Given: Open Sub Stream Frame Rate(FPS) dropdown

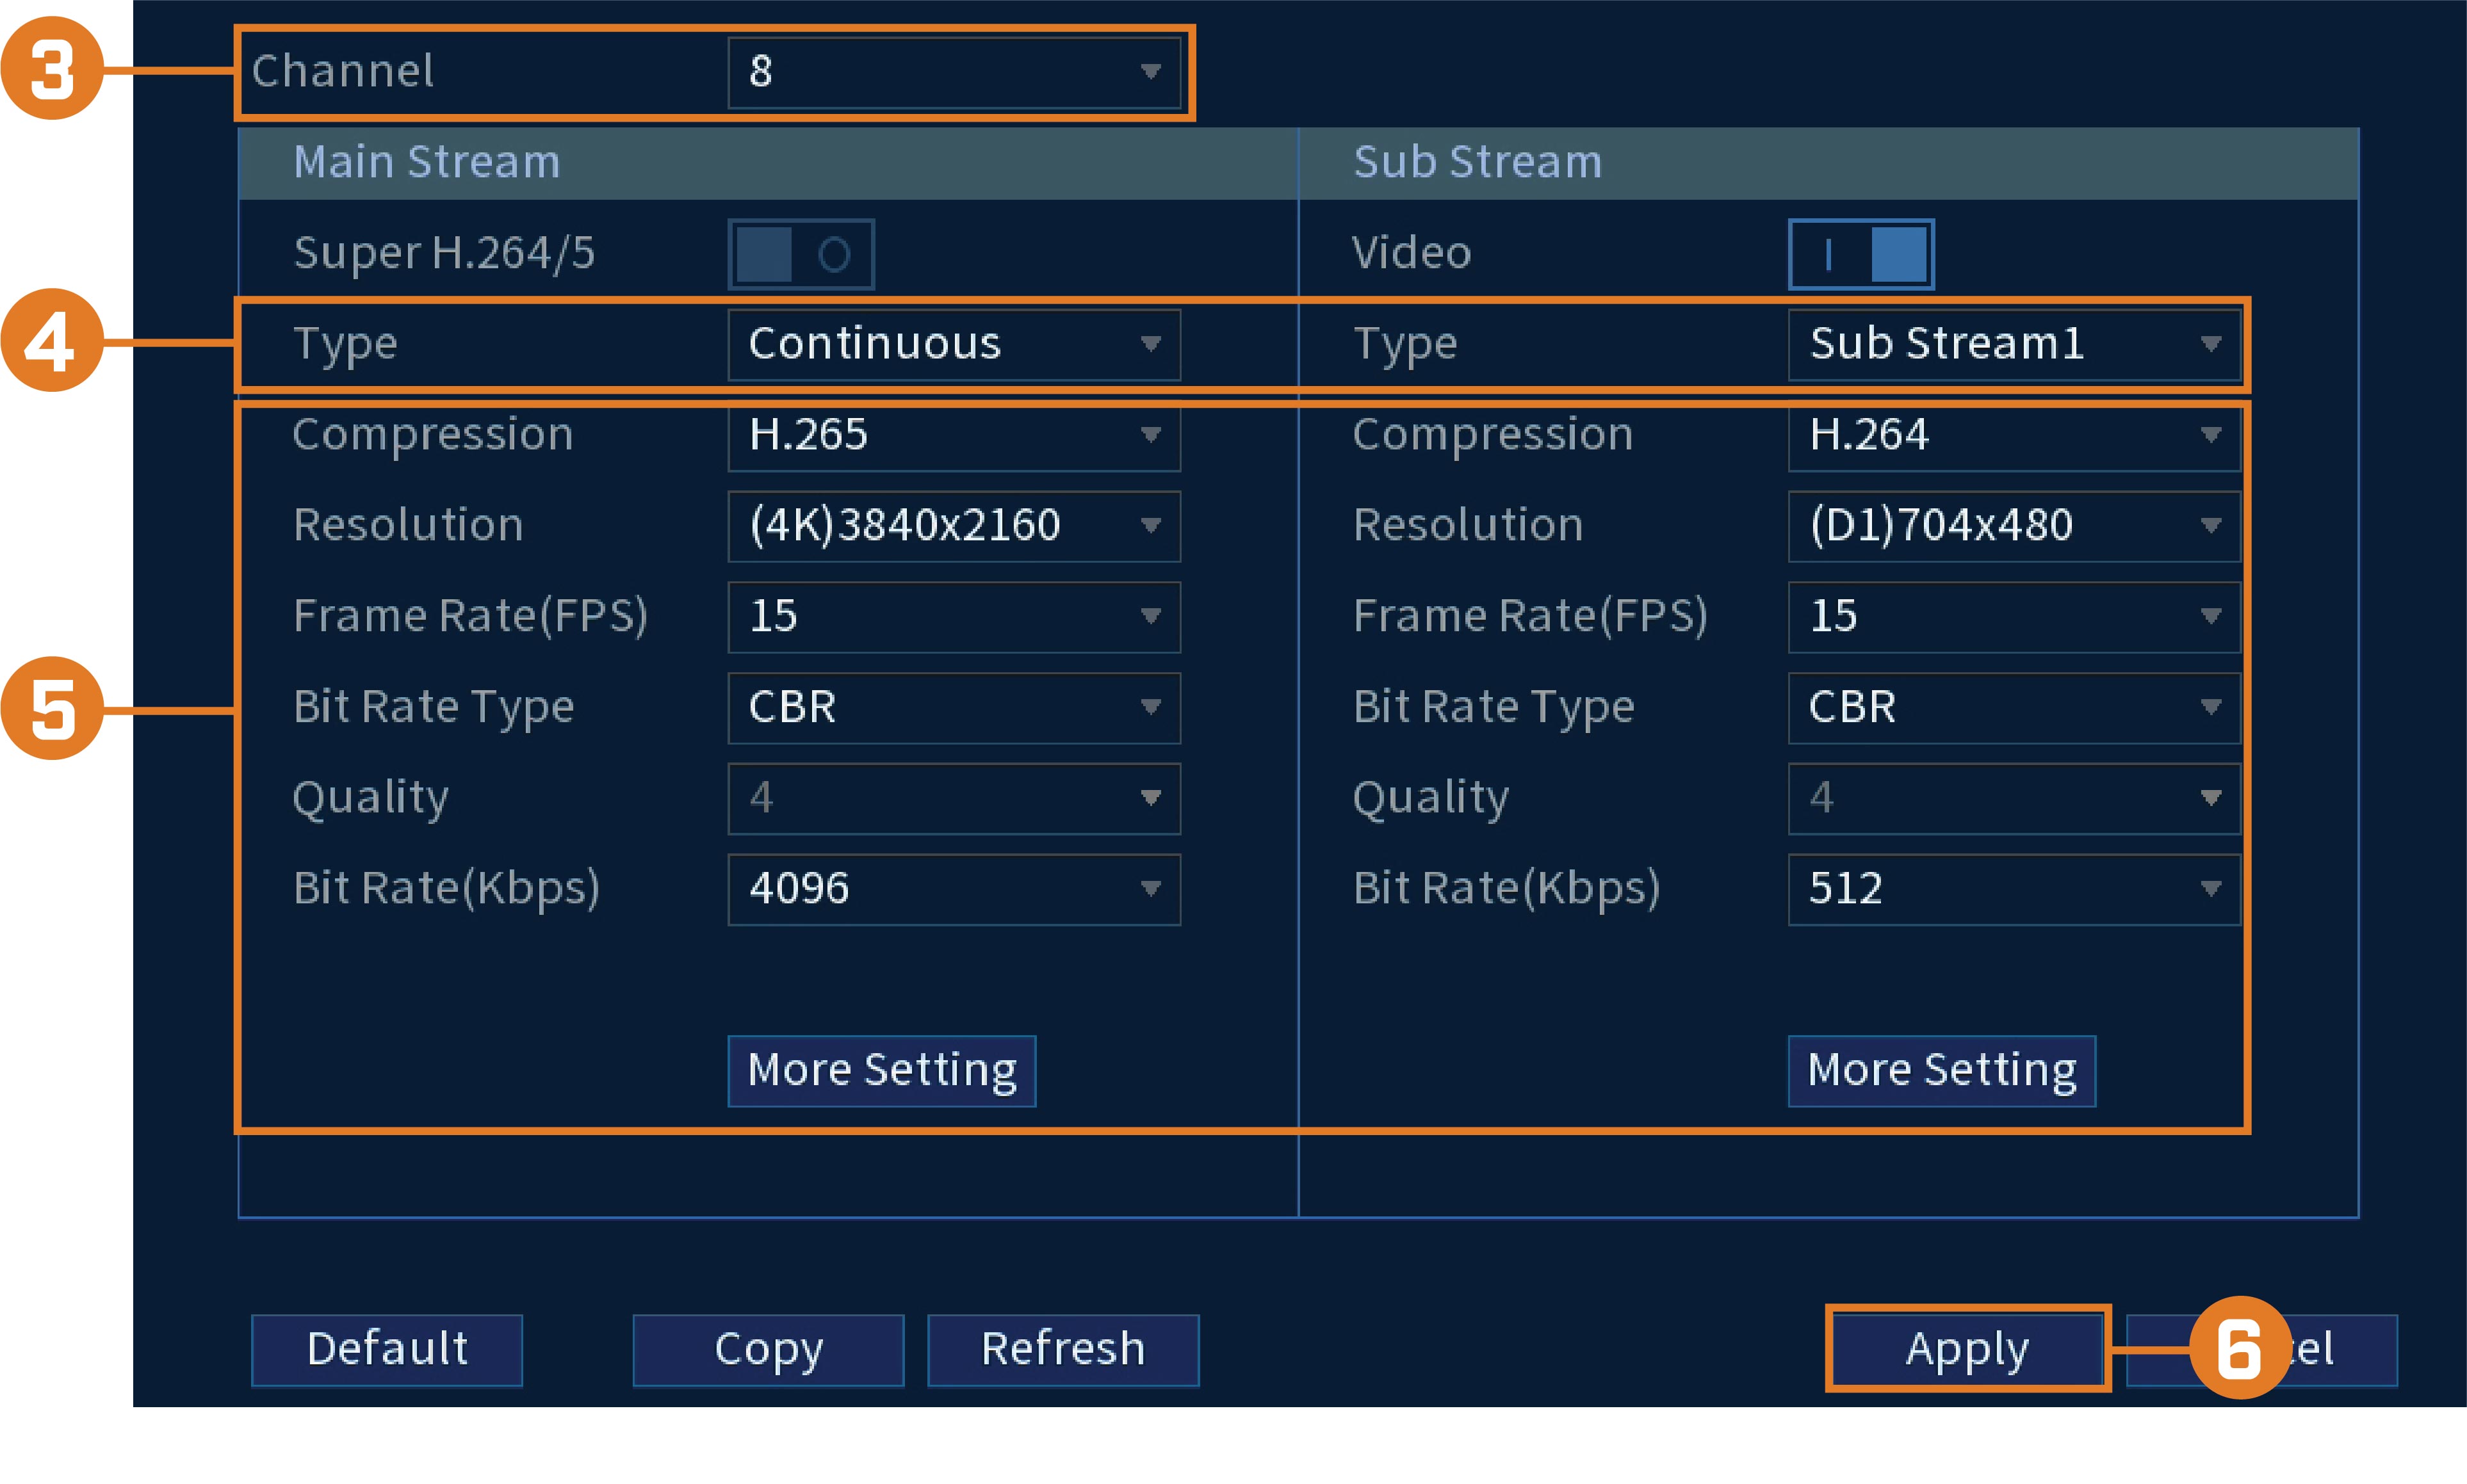Looking at the screenshot, I should click(x=2014, y=617).
